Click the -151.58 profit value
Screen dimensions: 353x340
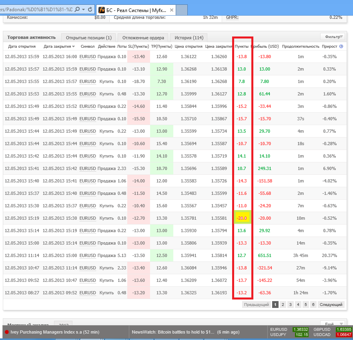(x=265, y=181)
